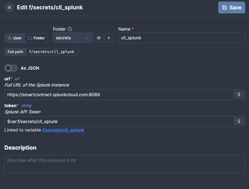Toggle the As JSON switch
The height and width of the screenshot is (189, 249).
(x=11, y=68)
